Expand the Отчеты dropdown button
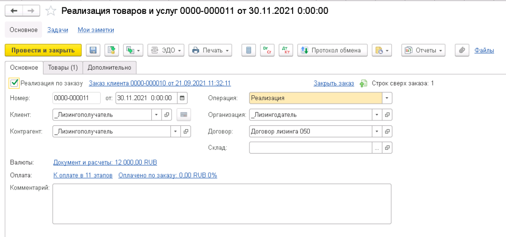Viewport: 506px width, 237px height. (423, 50)
